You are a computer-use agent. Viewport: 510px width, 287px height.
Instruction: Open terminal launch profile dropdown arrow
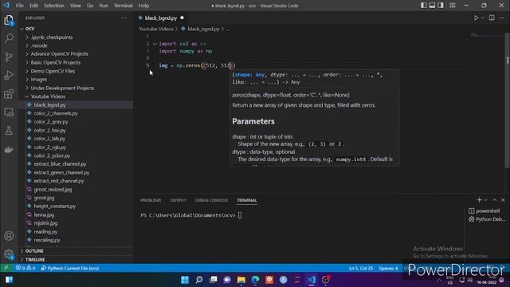(x=486, y=200)
